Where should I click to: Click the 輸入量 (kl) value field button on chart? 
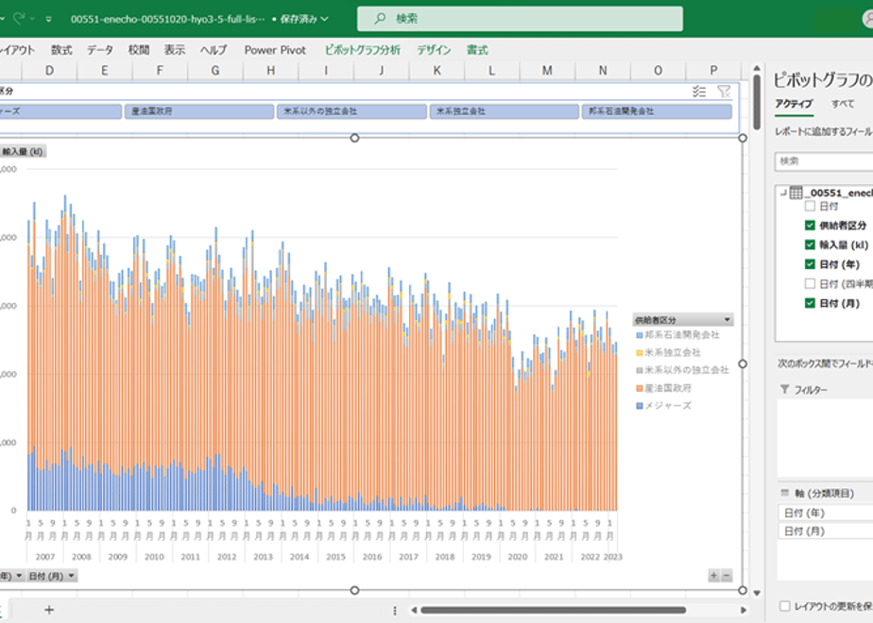[23, 151]
